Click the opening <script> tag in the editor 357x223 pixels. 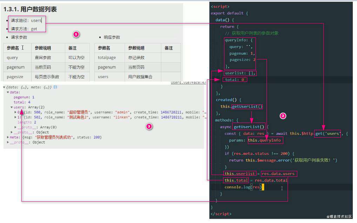[220, 7]
